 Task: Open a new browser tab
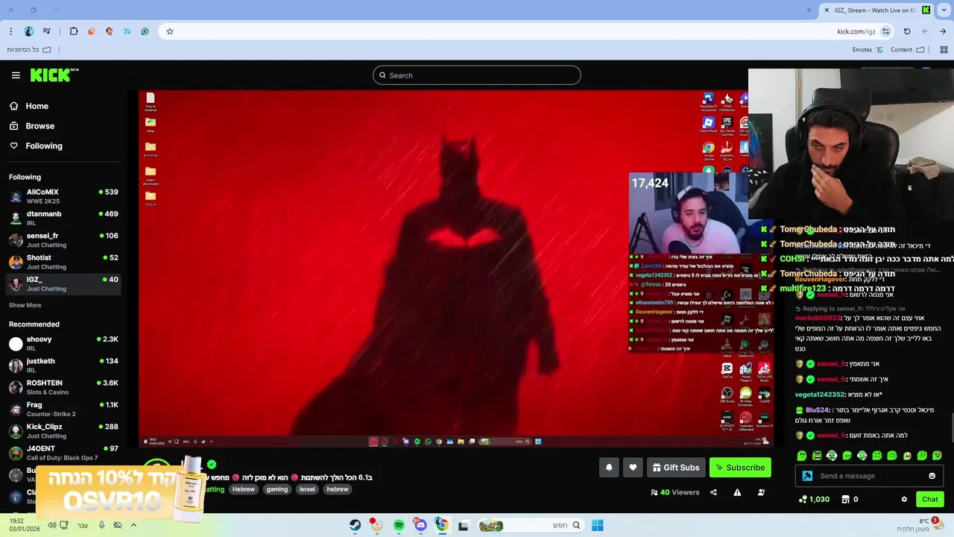809,10
